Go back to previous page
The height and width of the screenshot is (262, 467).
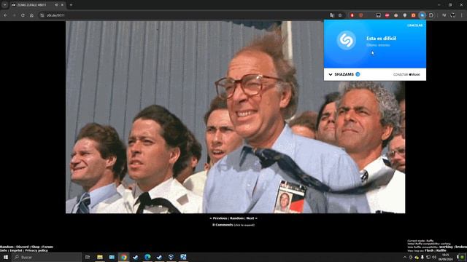[x=5, y=15]
